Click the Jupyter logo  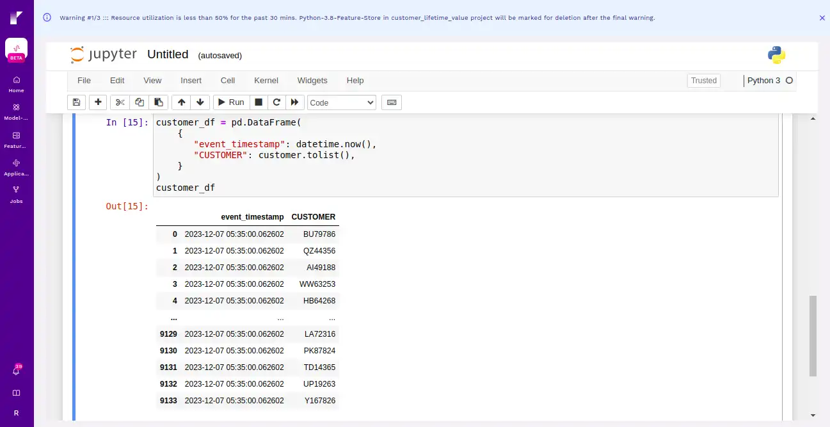[x=104, y=54]
